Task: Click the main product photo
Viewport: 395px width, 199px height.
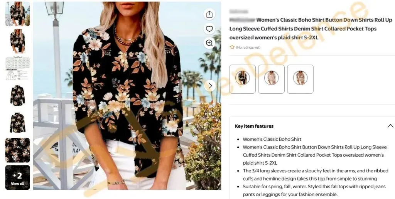Action: (127, 96)
